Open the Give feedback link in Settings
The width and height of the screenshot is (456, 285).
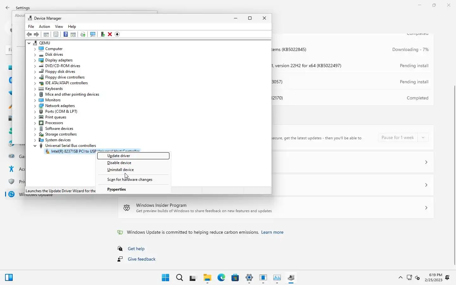(142, 259)
